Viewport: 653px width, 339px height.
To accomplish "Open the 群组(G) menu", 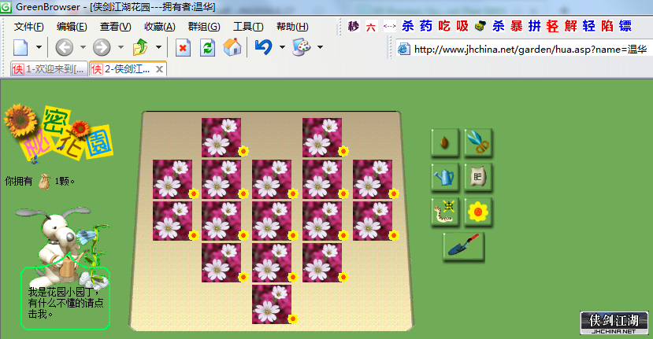I will 204,27.
